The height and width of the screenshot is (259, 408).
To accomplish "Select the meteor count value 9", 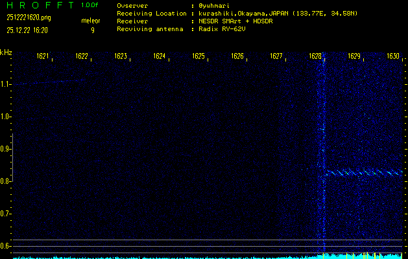I will pyautogui.click(x=93, y=30).
